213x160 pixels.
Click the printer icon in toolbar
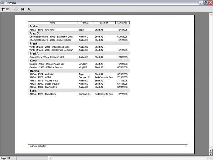16,9
